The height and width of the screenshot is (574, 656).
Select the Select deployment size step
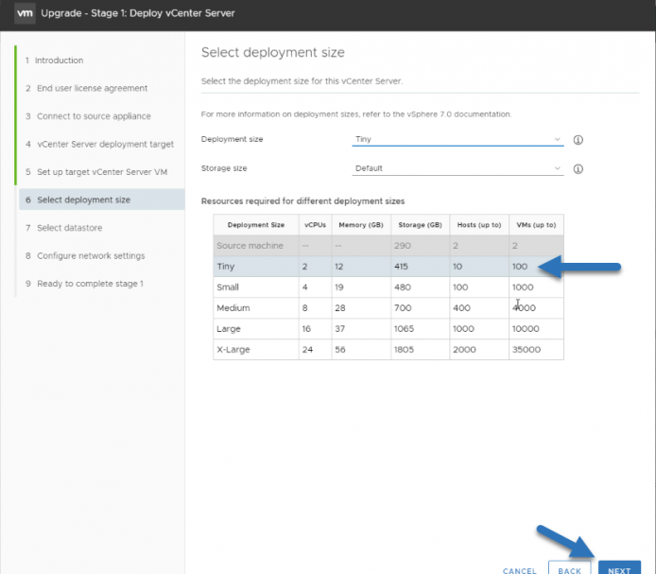[x=102, y=200]
